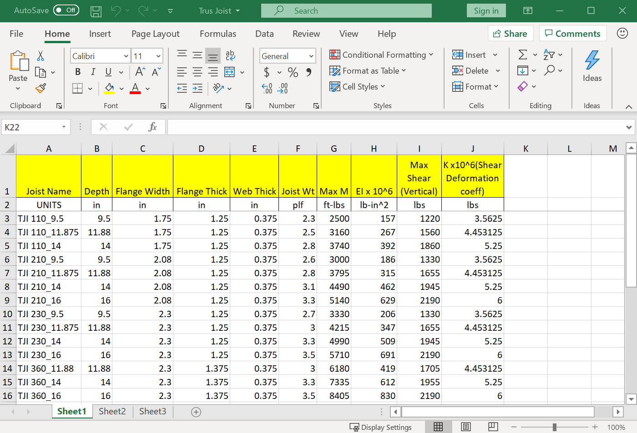637x433 pixels.
Task: Click the Sign in button
Action: pos(486,11)
